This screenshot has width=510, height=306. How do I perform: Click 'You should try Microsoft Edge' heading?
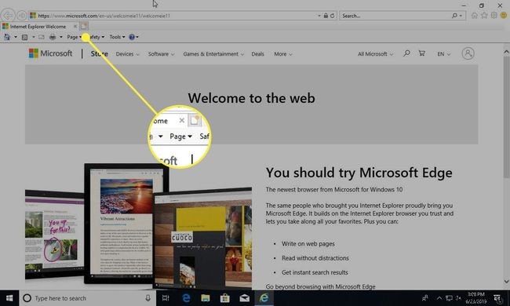(x=359, y=173)
